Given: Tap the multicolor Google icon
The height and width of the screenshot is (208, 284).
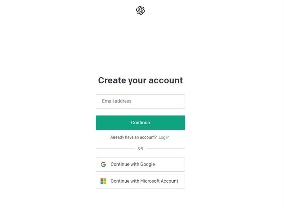Looking at the screenshot, I should [103, 164].
